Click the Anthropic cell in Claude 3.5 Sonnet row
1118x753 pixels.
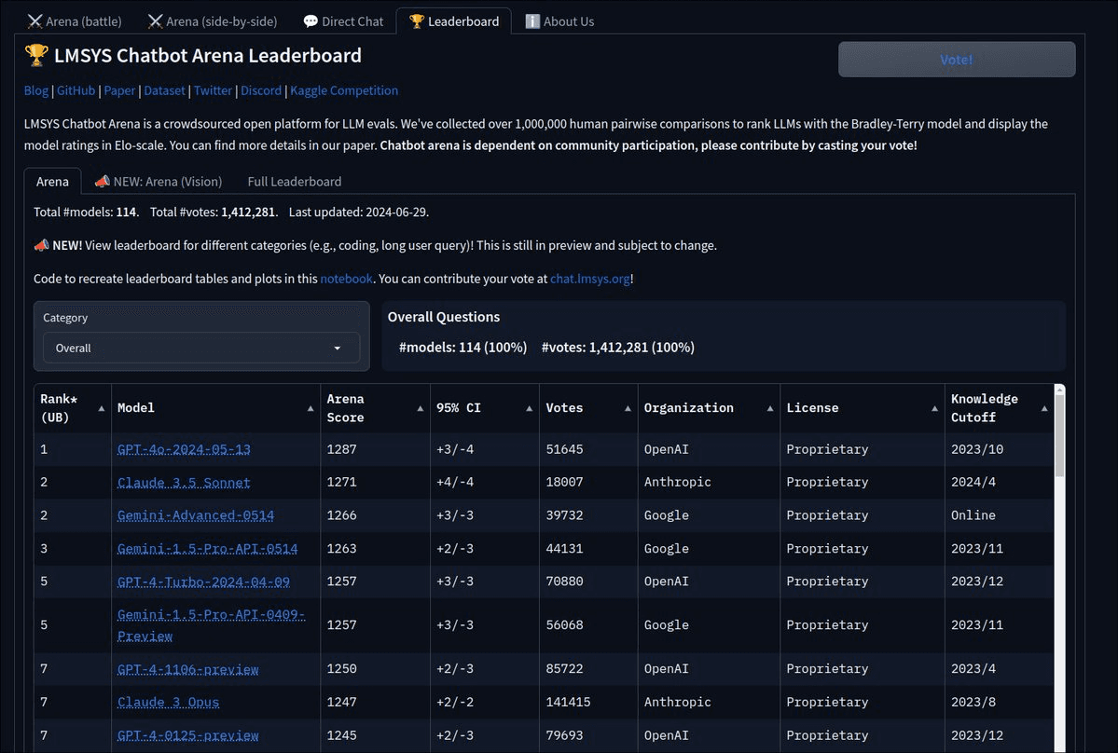click(709, 483)
